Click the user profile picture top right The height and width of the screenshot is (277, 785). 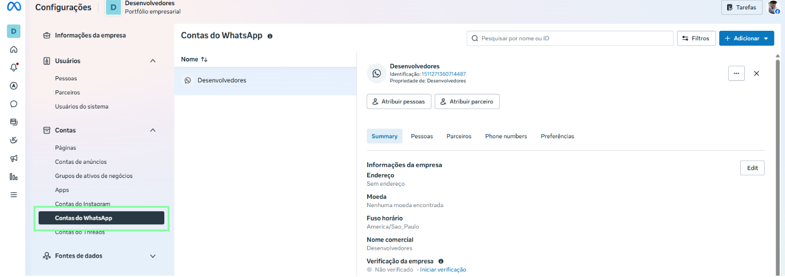click(774, 7)
